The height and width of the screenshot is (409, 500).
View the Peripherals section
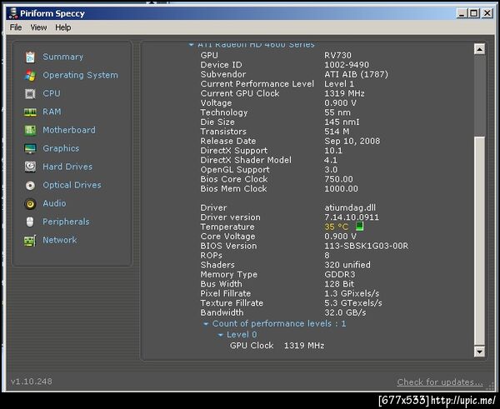pos(66,222)
